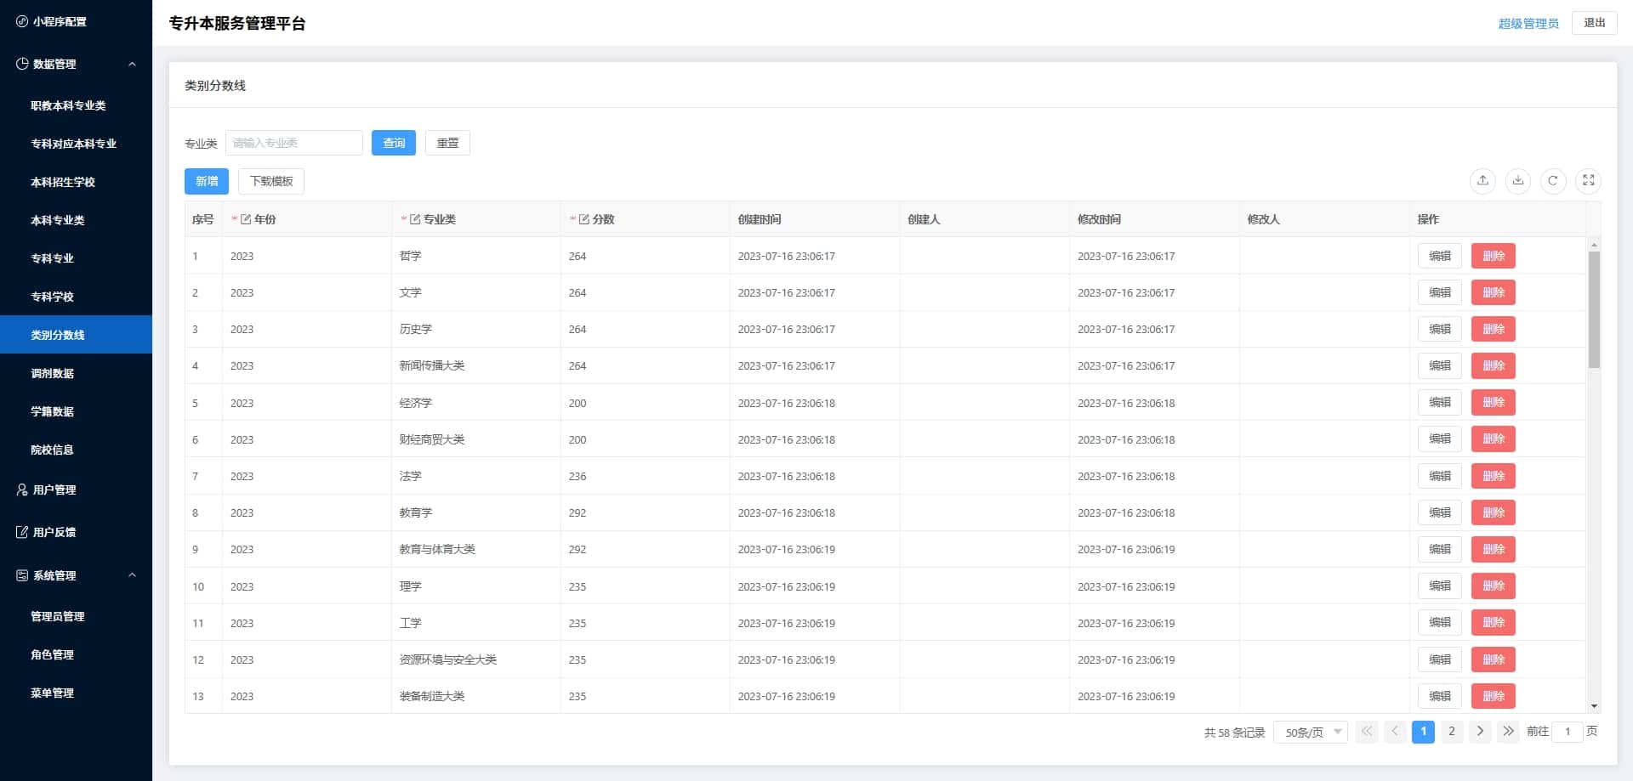Delete the 哲学 row with 删除
Image resolution: width=1633 pixels, height=781 pixels.
pyautogui.click(x=1493, y=256)
